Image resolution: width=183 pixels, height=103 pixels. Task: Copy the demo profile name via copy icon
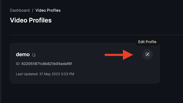pyautogui.click(x=34, y=55)
